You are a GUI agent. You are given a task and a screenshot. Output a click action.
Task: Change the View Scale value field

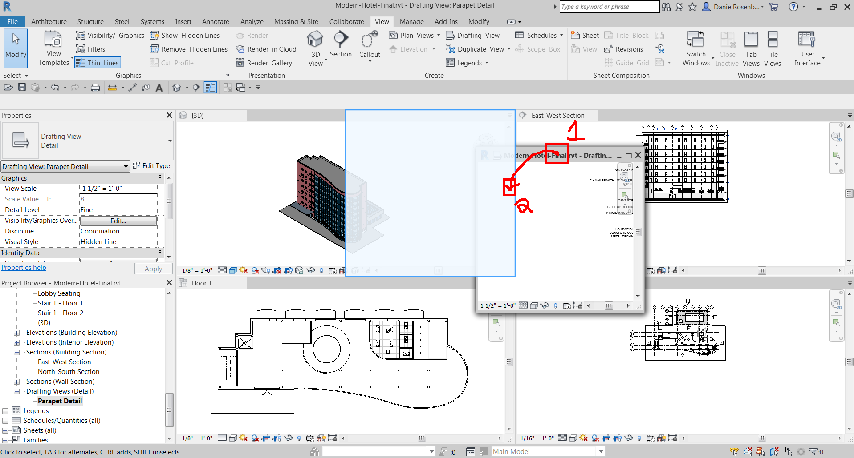pyautogui.click(x=118, y=188)
